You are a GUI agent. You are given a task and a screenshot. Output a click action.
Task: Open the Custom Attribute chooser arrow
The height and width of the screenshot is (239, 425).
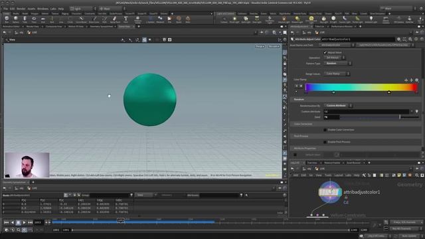click(412, 112)
